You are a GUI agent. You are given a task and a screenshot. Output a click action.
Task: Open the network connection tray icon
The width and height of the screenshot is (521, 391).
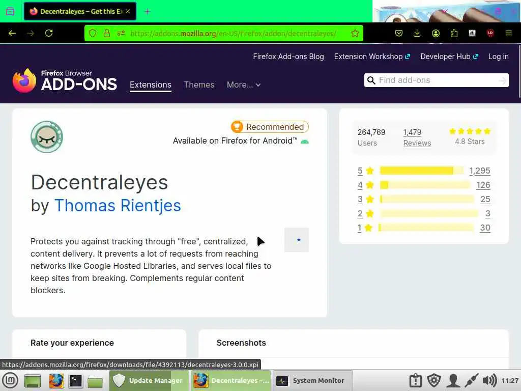pyautogui.click(x=471, y=380)
